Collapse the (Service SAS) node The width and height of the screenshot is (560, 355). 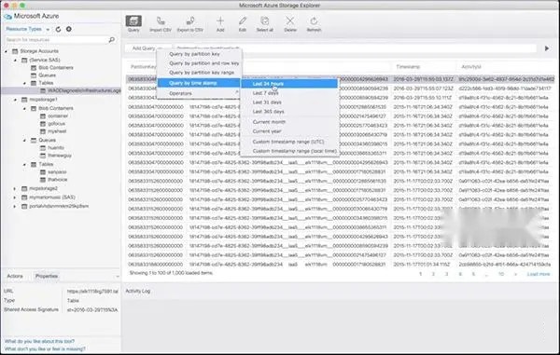(15, 61)
